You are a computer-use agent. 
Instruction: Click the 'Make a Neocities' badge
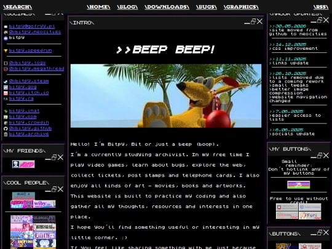pos(23,196)
